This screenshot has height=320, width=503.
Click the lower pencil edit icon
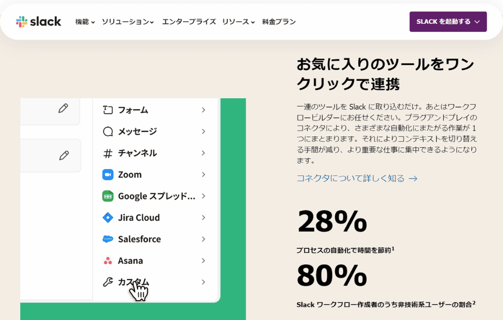64,155
